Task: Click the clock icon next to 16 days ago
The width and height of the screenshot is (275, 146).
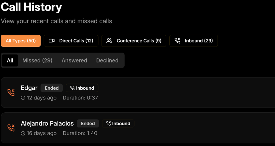Action: 23,133
